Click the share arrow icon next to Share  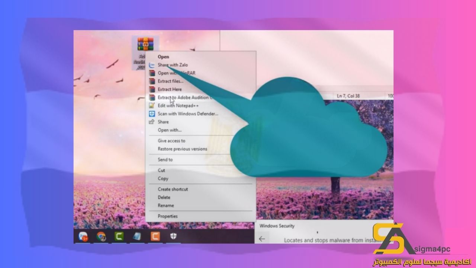point(152,122)
